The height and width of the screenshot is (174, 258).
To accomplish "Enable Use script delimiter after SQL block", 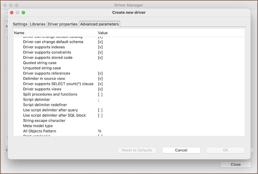I will (x=100, y=115).
